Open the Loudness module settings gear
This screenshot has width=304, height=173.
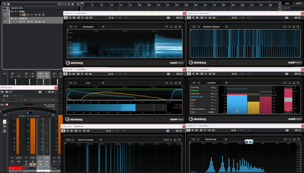coord(227,83)
